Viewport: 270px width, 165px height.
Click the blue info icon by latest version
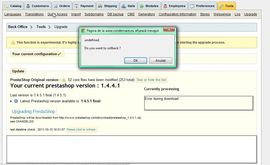point(16,101)
